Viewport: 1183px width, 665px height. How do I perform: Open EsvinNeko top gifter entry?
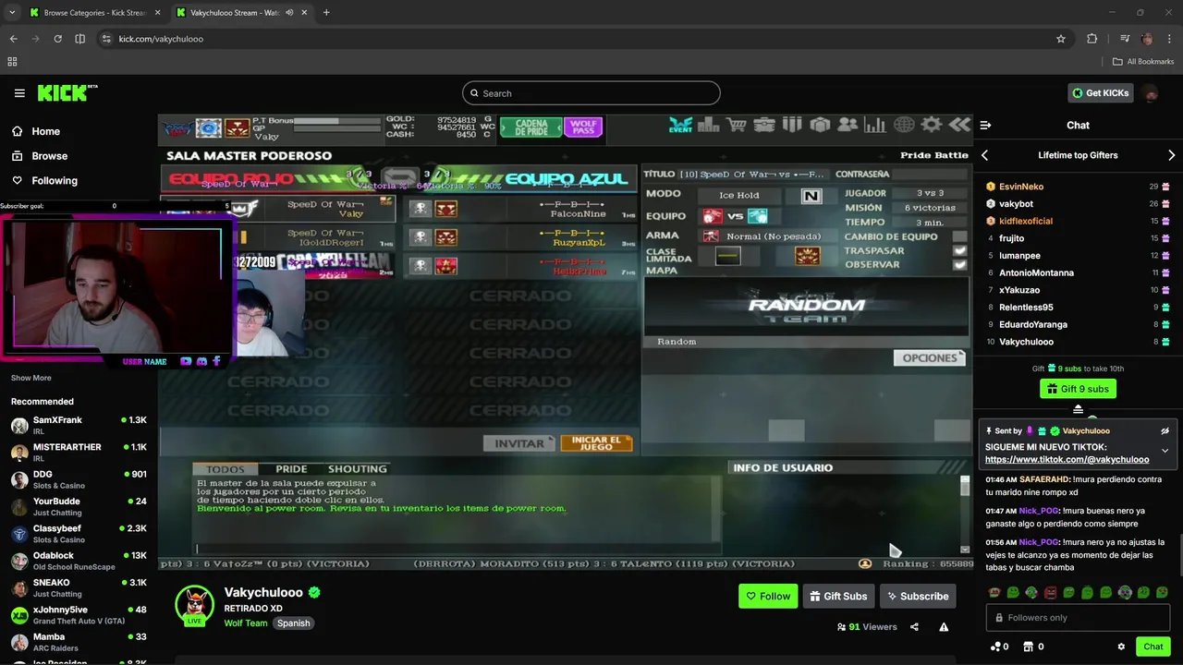pyautogui.click(x=1078, y=187)
